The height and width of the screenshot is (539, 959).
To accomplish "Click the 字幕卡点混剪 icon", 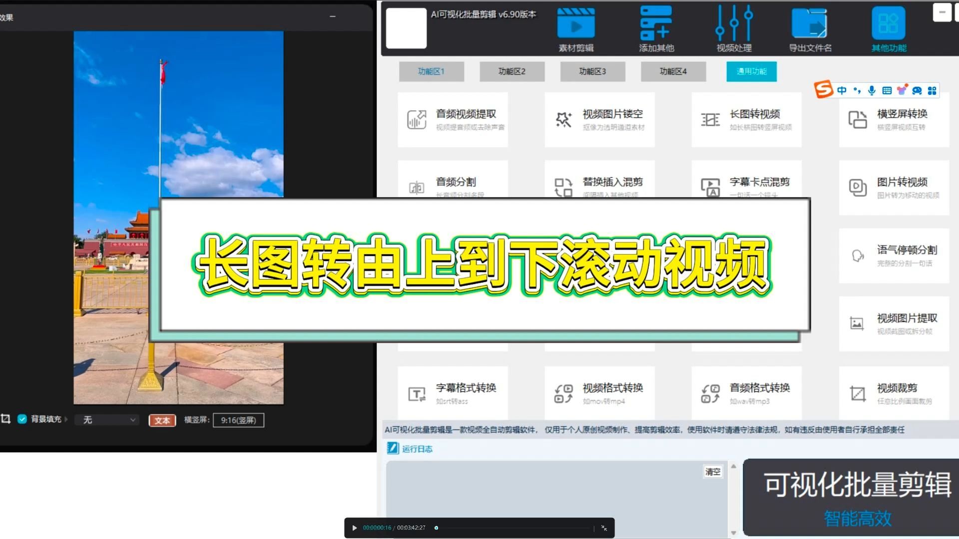I will pos(710,188).
